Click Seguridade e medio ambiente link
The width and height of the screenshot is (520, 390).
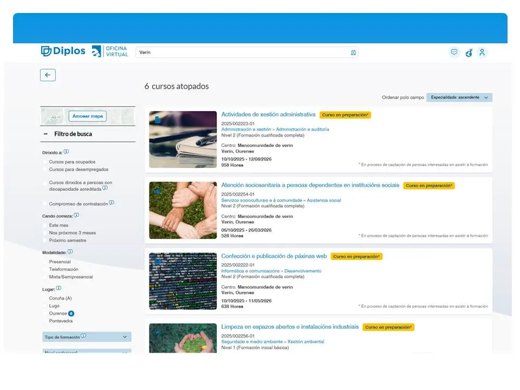click(x=252, y=342)
